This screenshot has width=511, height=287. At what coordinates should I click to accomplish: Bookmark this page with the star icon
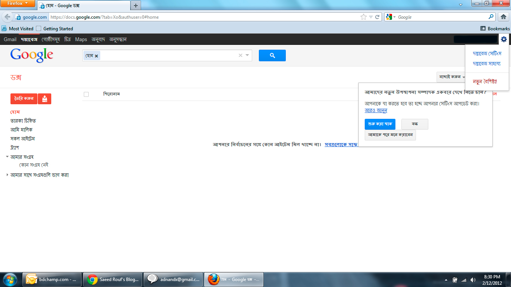coord(363,17)
